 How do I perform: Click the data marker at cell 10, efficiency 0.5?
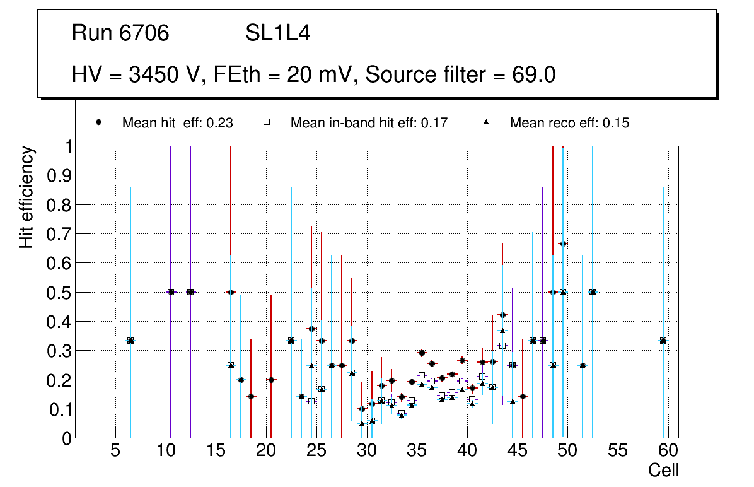pyautogui.click(x=171, y=292)
